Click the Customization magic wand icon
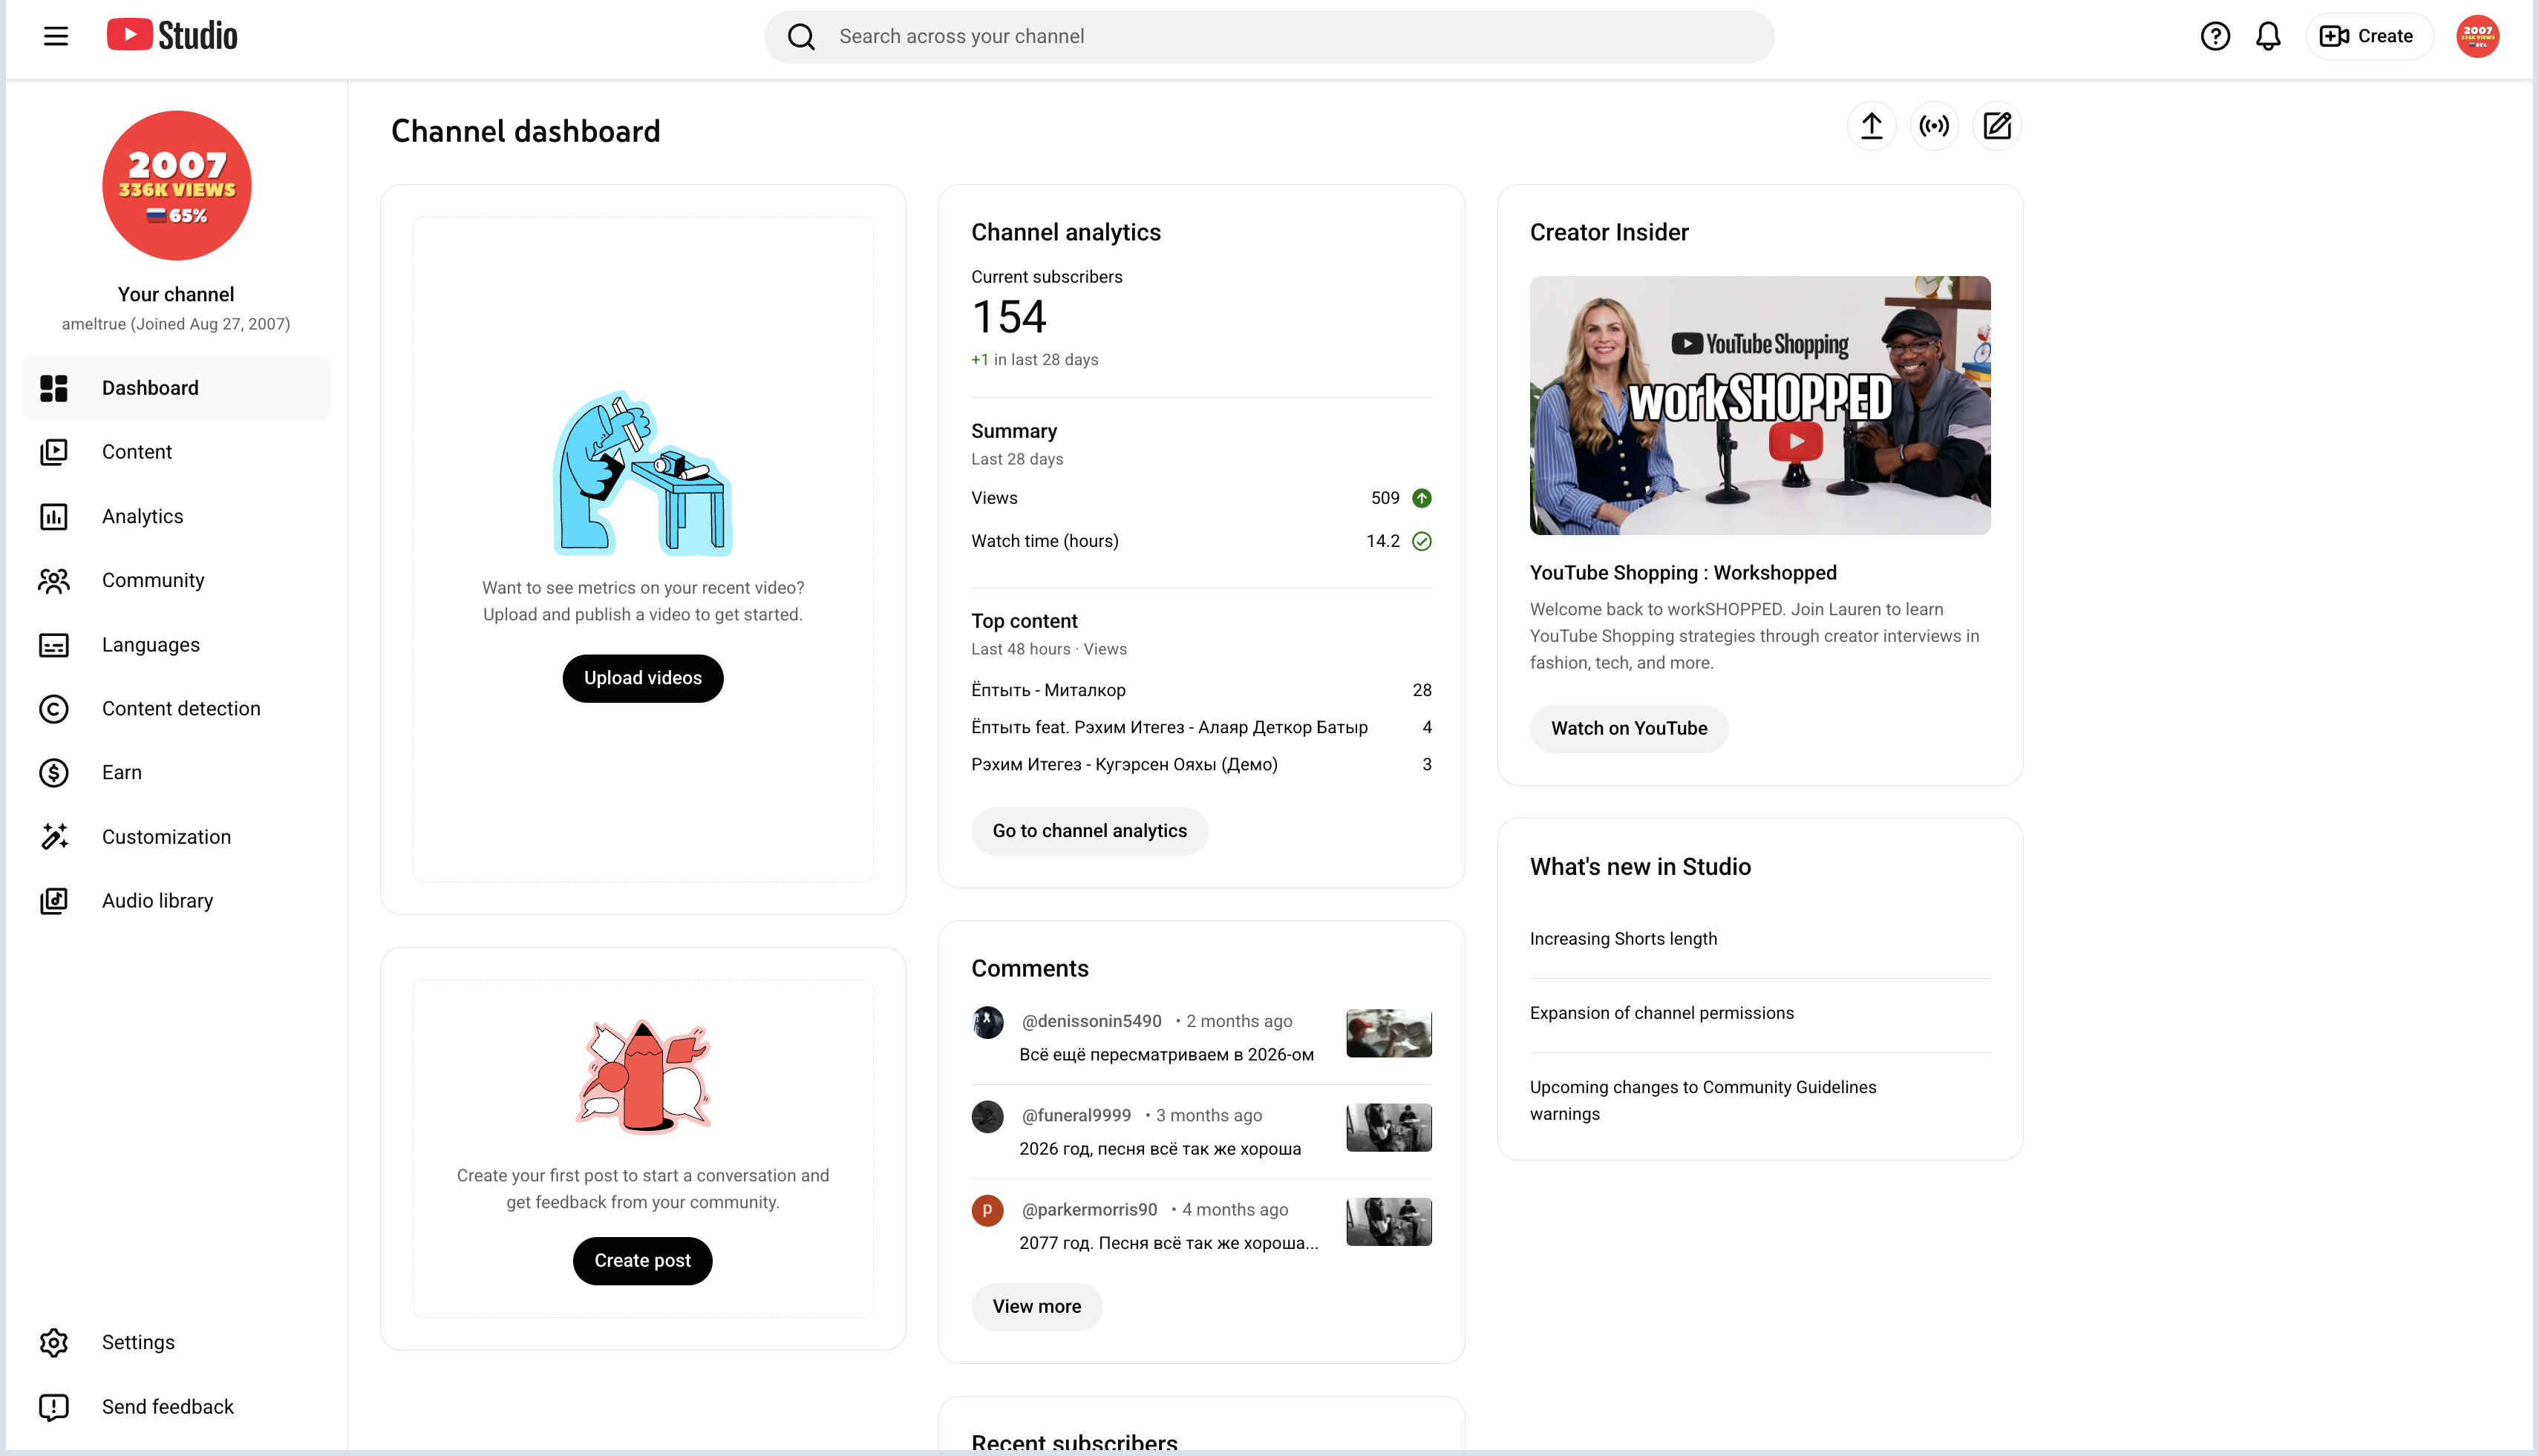 (54, 837)
